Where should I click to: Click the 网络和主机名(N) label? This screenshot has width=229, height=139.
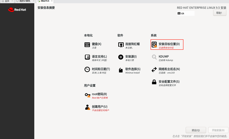point(169,69)
